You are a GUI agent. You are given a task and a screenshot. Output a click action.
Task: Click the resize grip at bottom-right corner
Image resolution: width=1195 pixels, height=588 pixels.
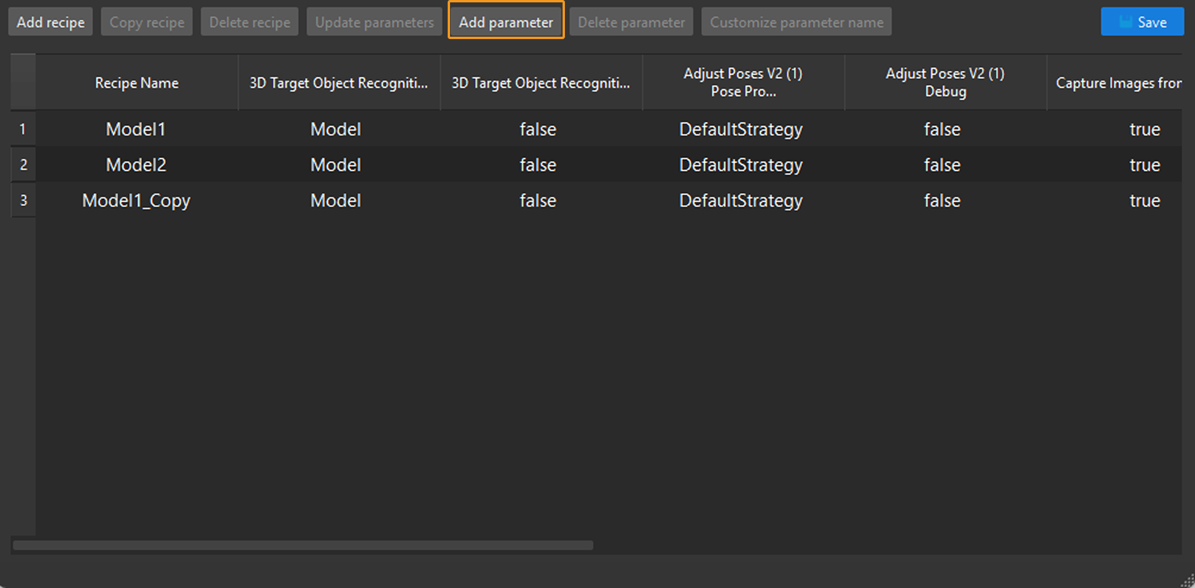coord(1188,580)
